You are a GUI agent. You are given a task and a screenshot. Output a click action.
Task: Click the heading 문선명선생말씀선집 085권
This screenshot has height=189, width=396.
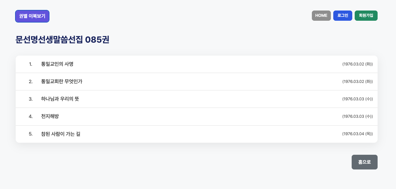62,40
